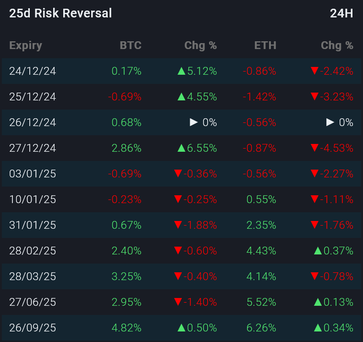This screenshot has height=342, width=363.
Task: Click BTC change 5.12% in 24/12/24 row
Action: [197, 71]
